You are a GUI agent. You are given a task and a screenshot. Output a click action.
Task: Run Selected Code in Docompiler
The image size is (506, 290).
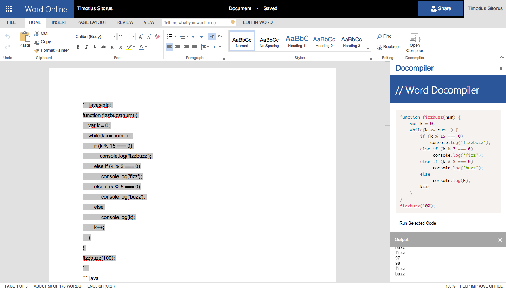(x=418, y=223)
